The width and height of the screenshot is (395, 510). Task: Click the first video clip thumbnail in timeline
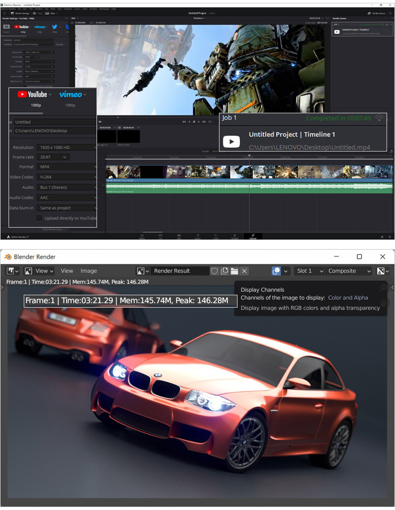coord(111,172)
